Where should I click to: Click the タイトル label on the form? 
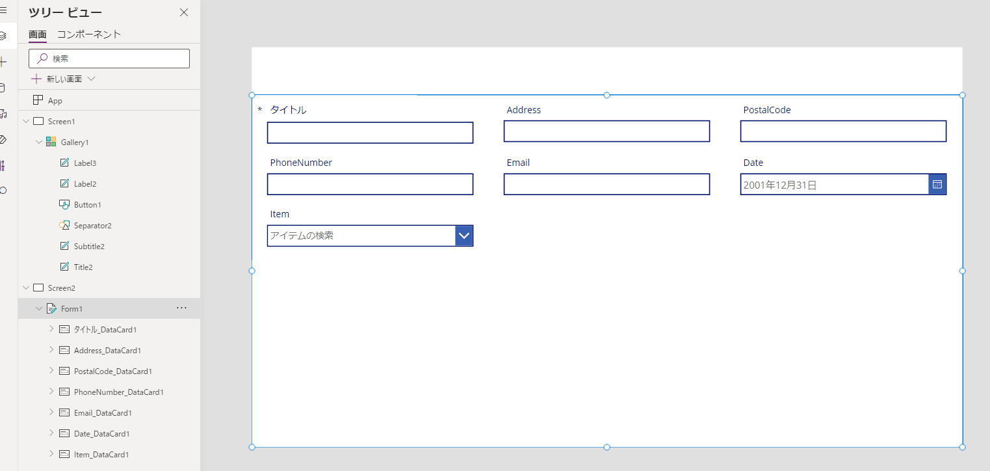288,110
